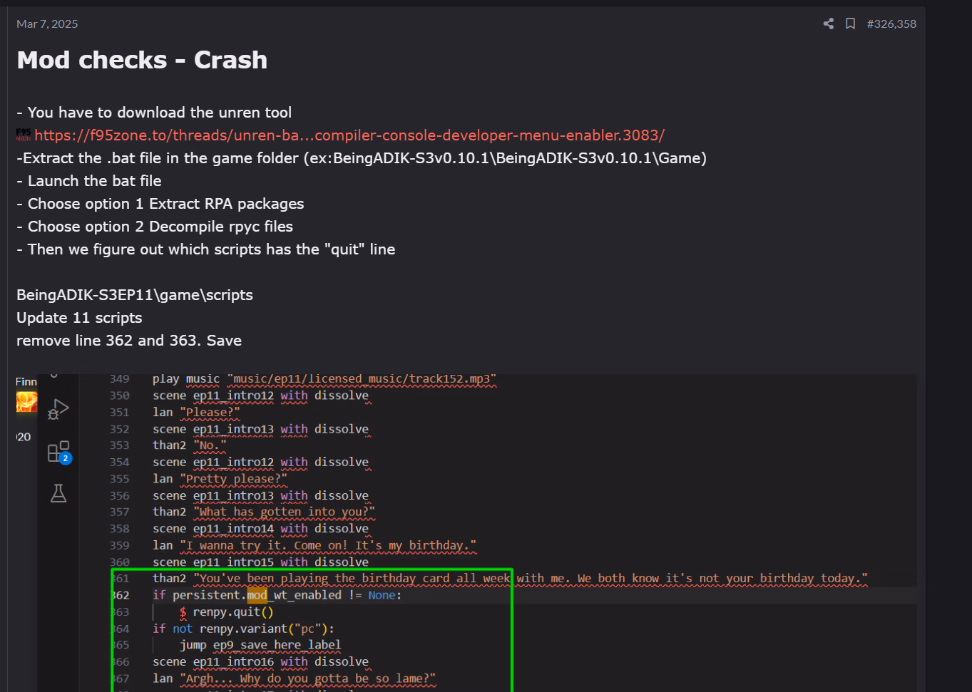Viewport: 972px width, 692px height.
Task: Click the F95 favicon beside the link
Action: click(x=24, y=135)
